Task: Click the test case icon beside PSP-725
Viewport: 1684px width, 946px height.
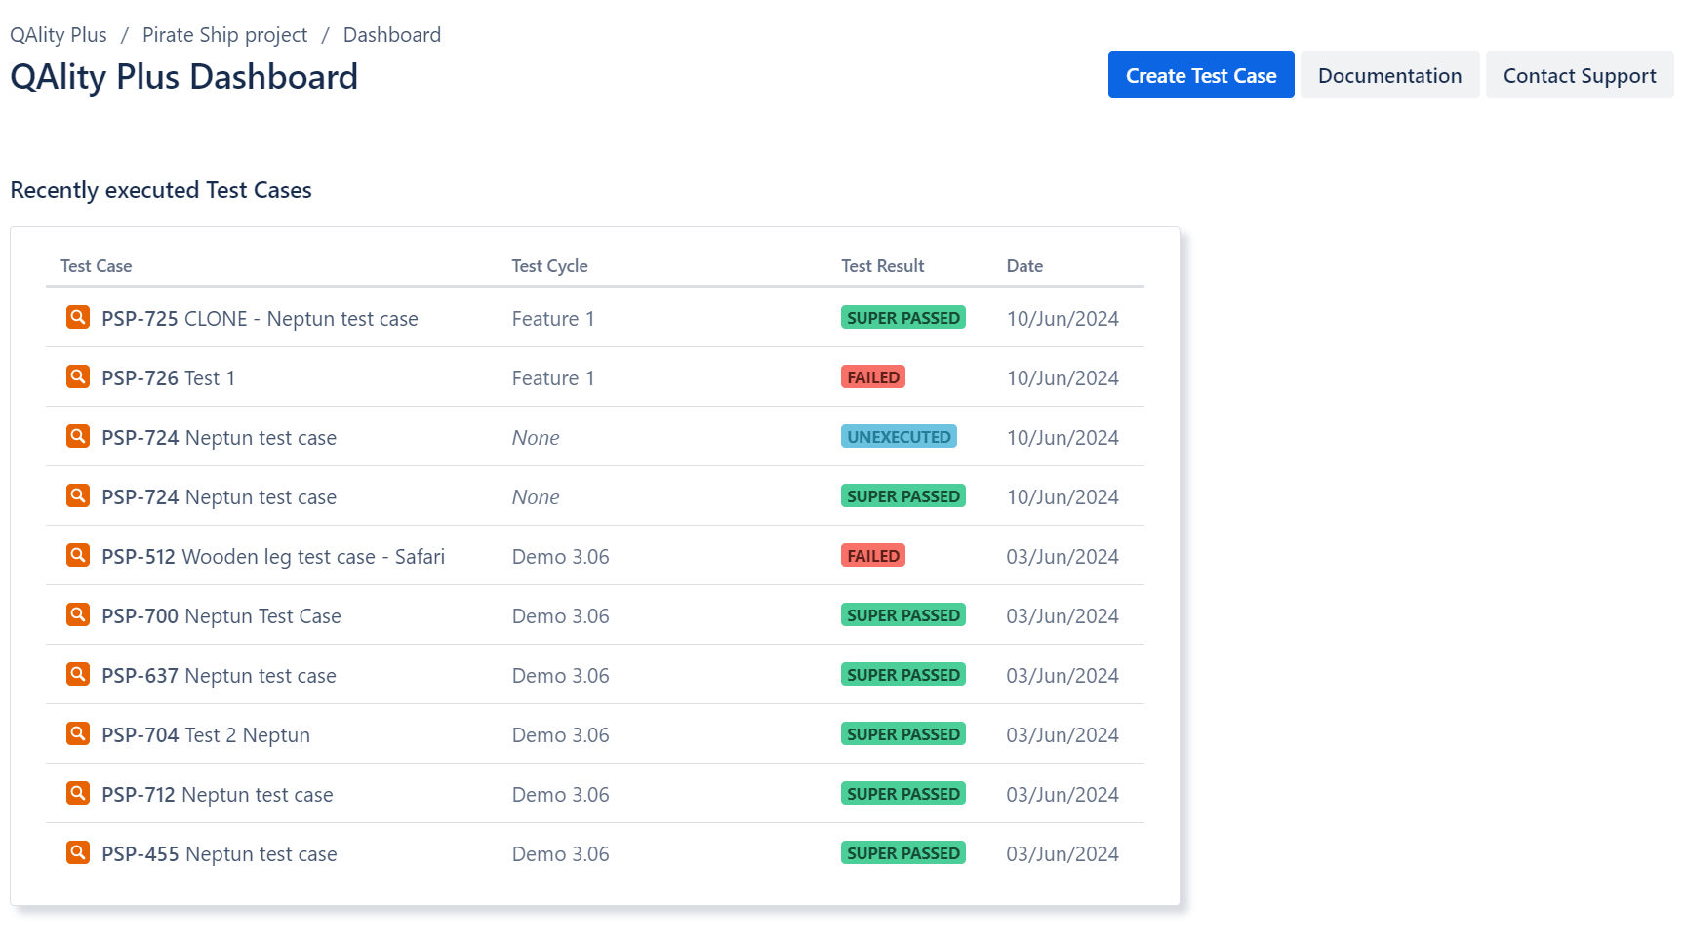Action: (77, 317)
